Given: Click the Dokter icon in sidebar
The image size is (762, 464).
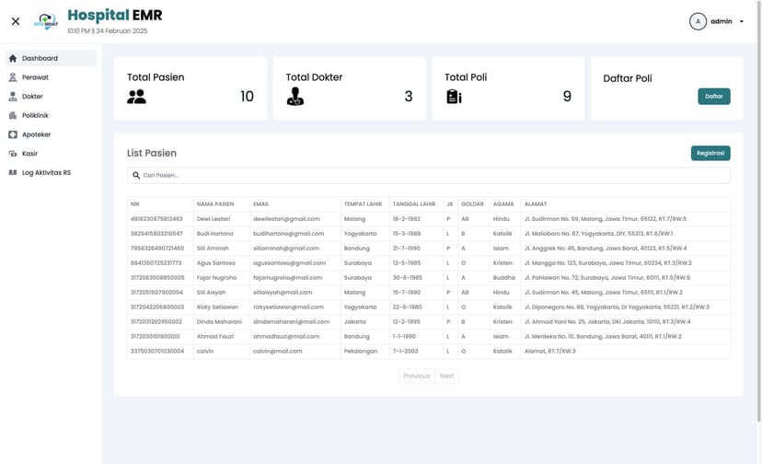Looking at the screenshot, I should click(13, 97).
